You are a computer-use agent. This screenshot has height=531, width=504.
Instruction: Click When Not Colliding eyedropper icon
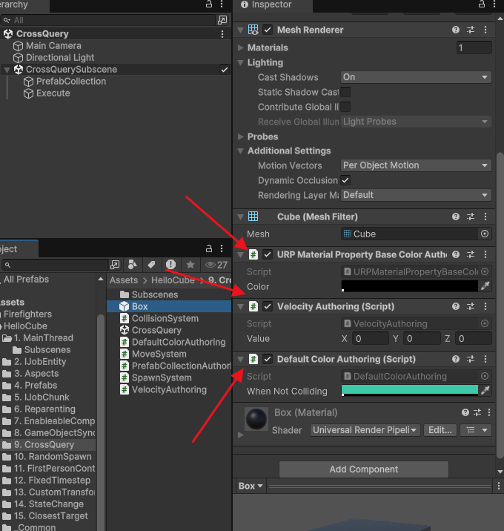[x=485, y=390]
